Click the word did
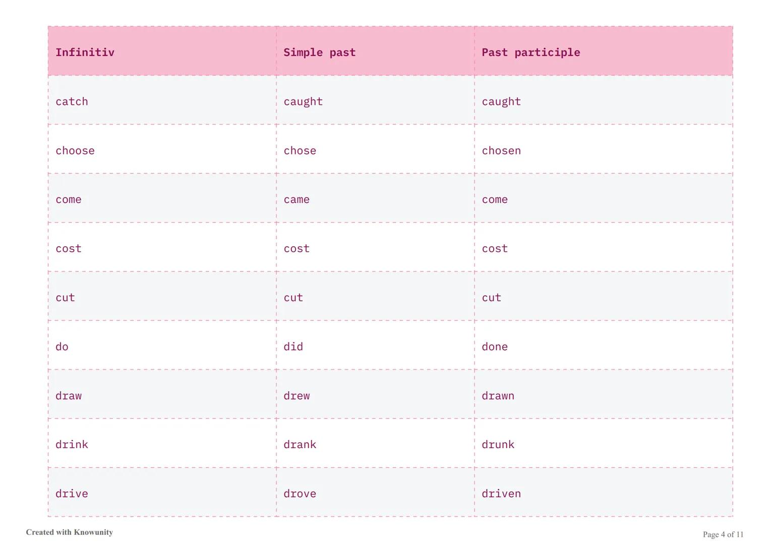 (x=293, y=347)
